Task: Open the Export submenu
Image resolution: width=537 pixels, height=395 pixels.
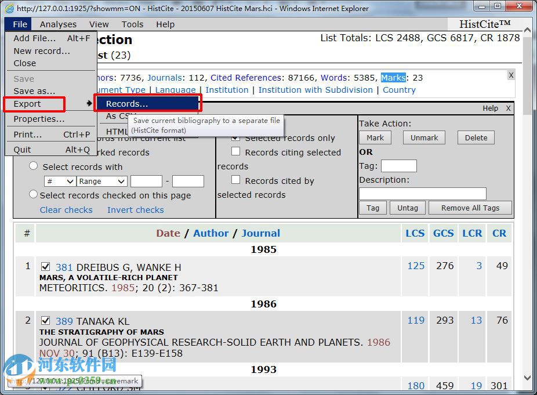Action: click(x=35, y=104)
